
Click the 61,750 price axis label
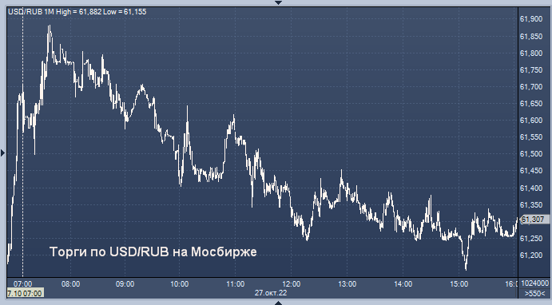pos(531,70)
